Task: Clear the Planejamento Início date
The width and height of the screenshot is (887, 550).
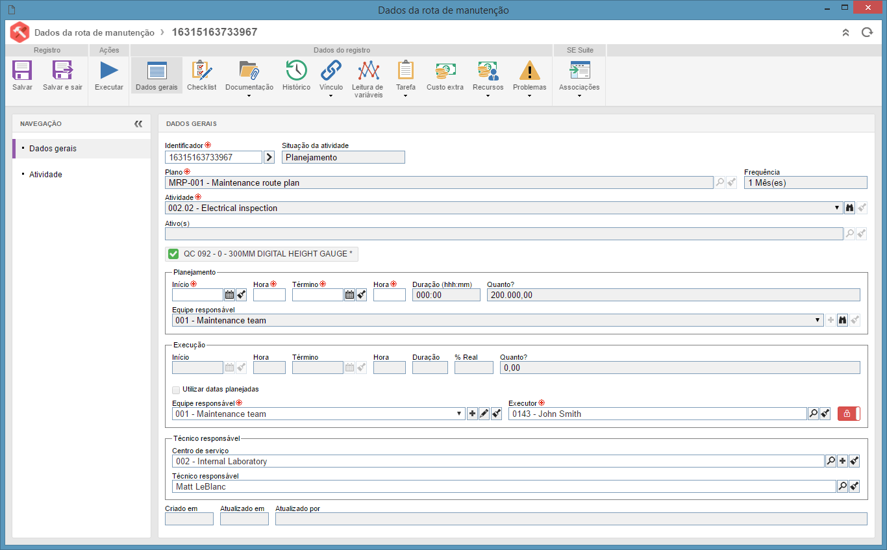Action: [241, 295]
